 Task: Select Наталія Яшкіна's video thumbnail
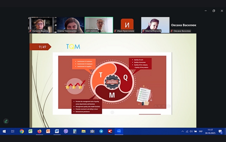coord(42,25)
